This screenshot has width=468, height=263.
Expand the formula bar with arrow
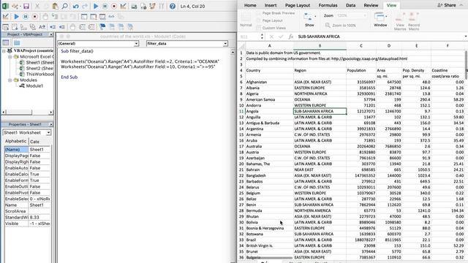[466, 37]
